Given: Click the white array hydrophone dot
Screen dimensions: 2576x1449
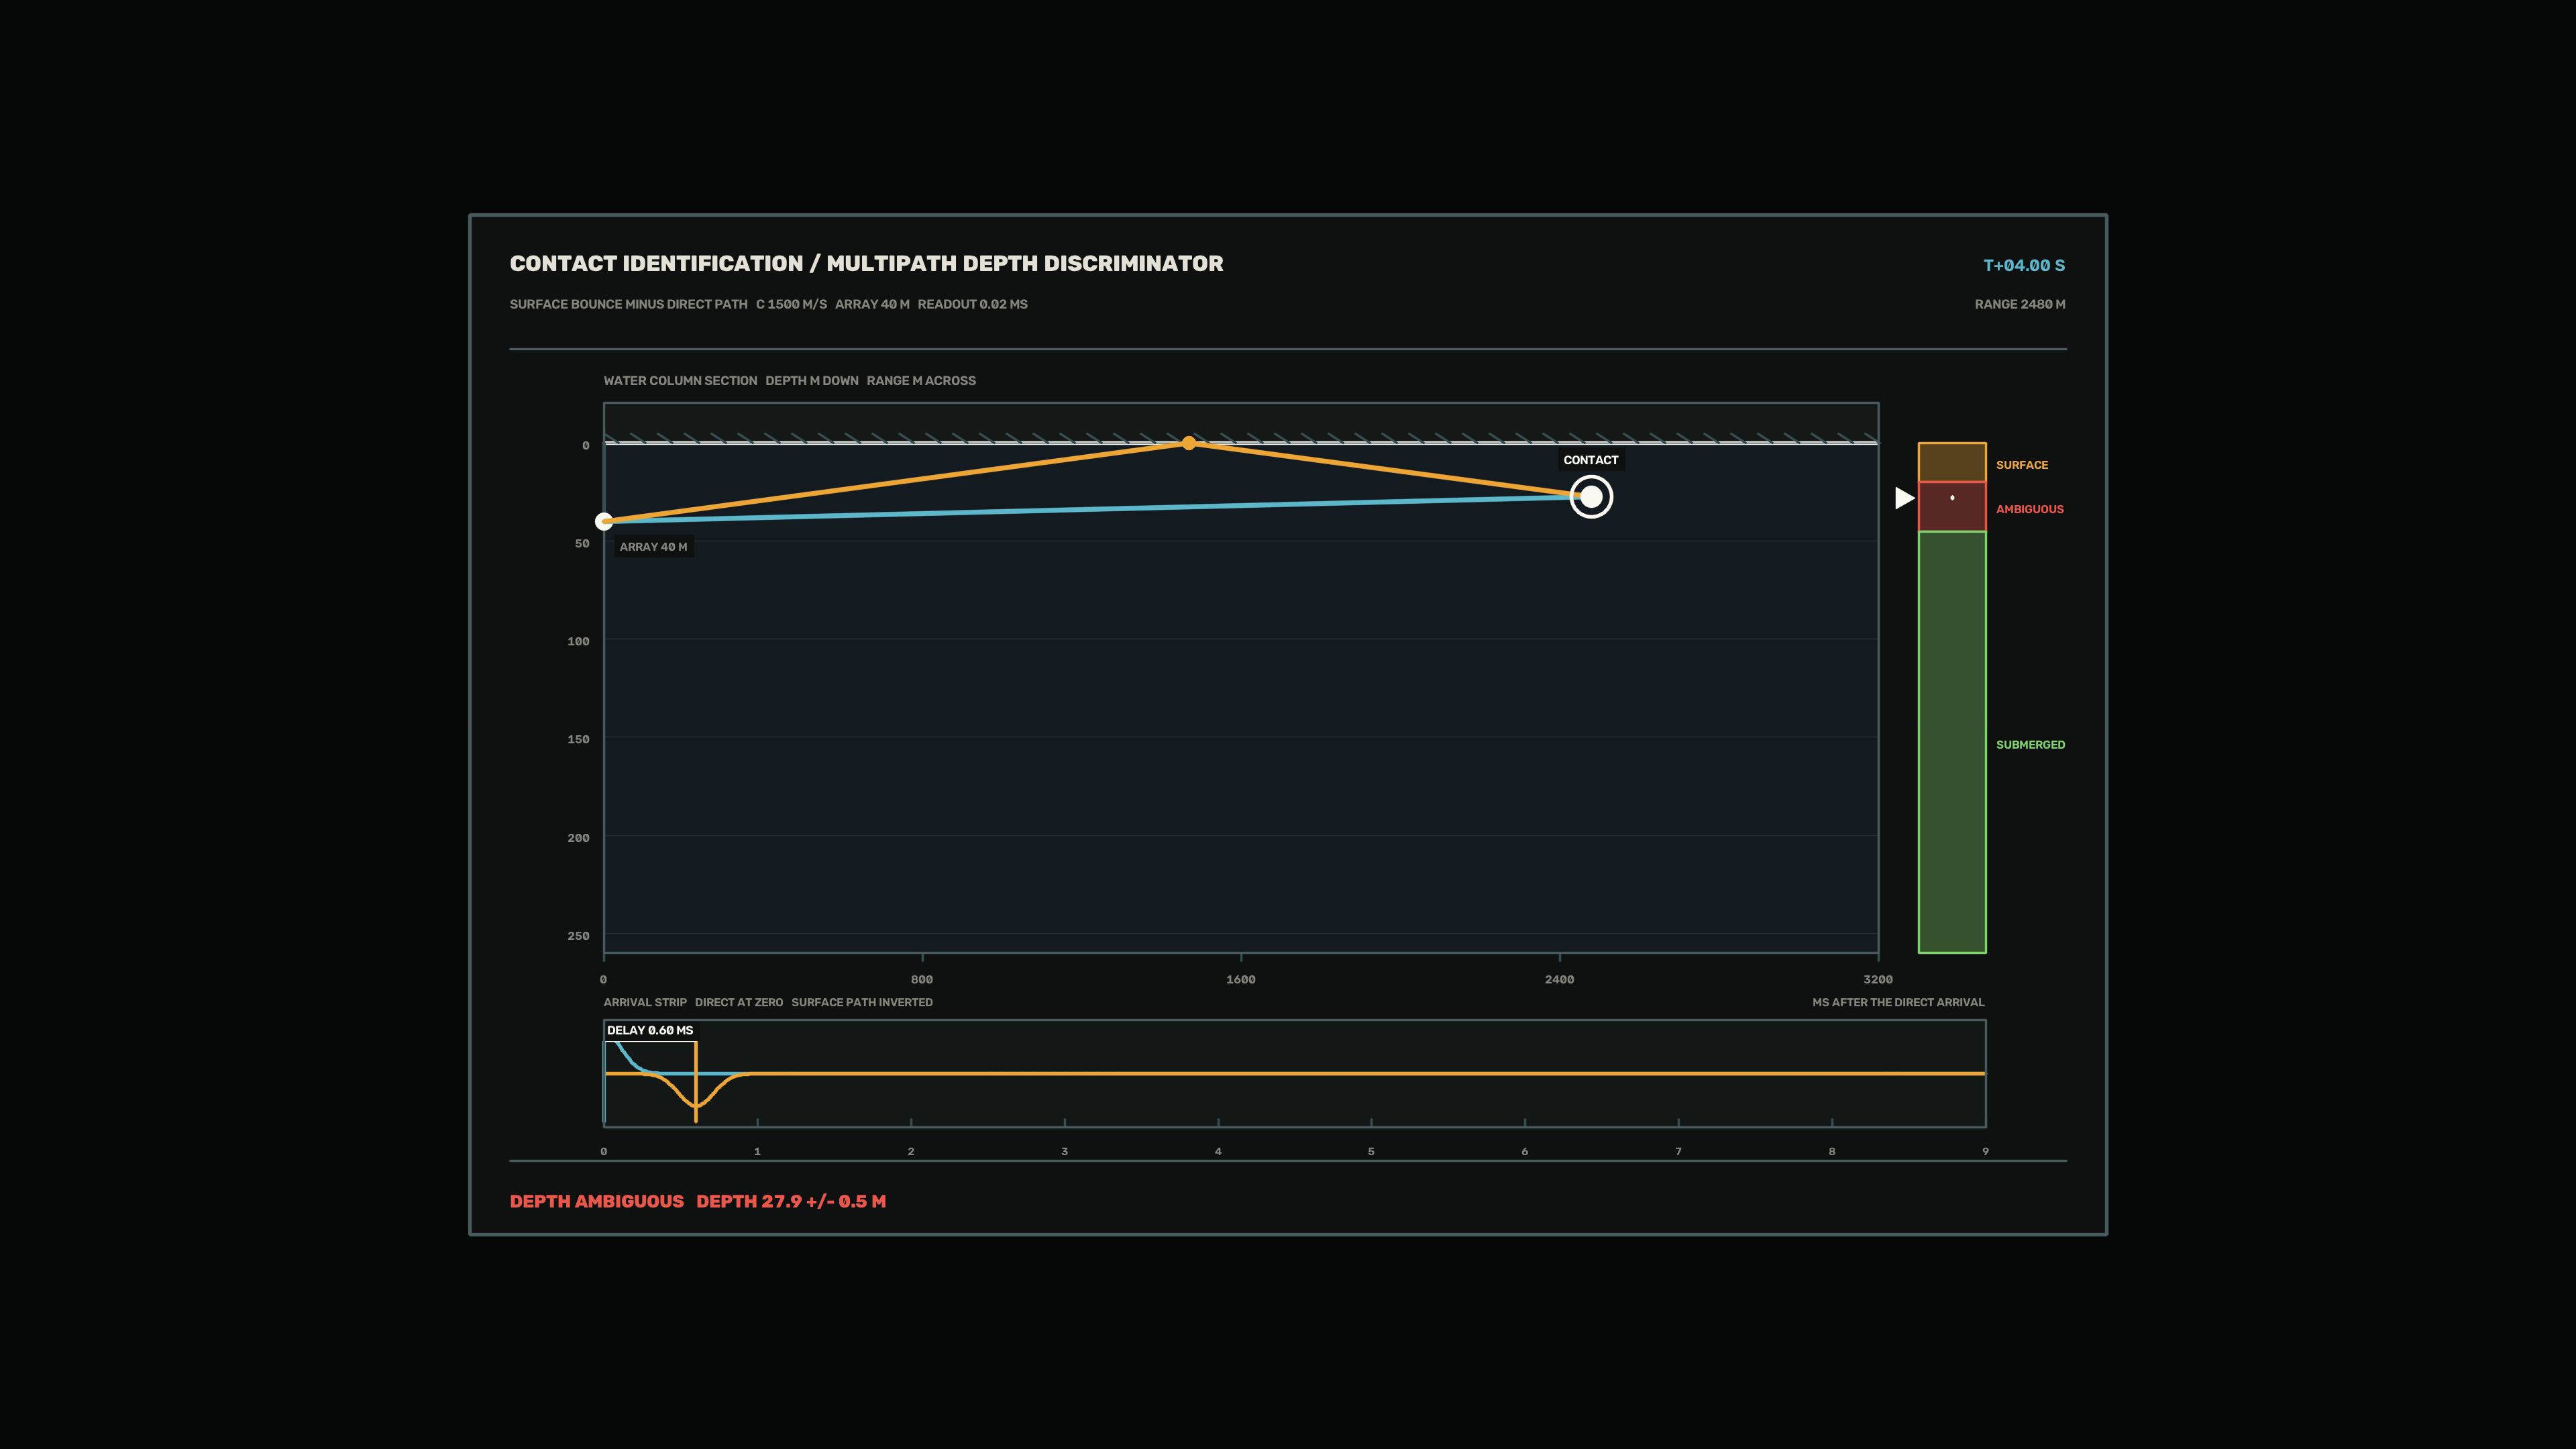Looking at the screenshot, I should tap(604, 521).
